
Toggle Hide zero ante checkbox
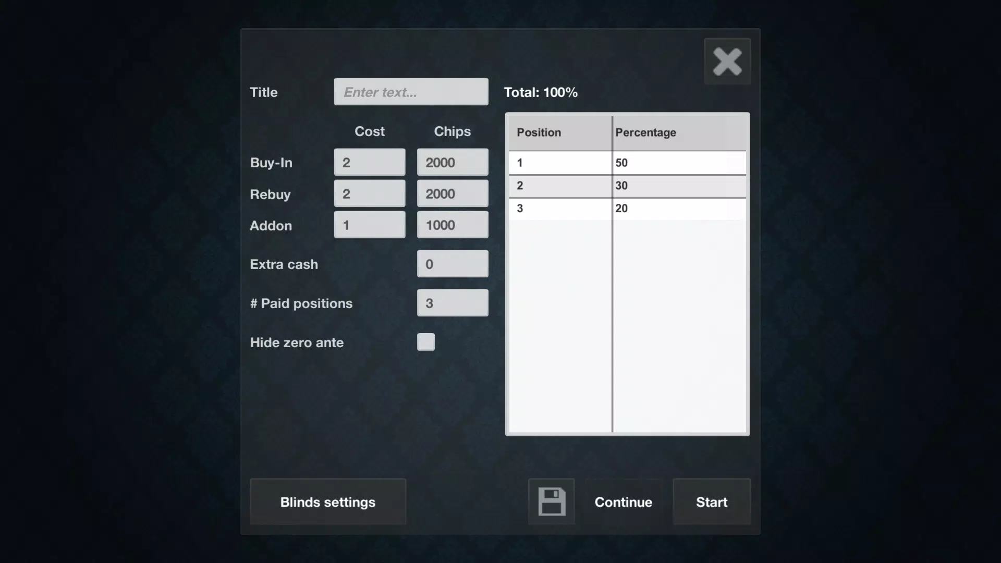[x=425, y=342]
